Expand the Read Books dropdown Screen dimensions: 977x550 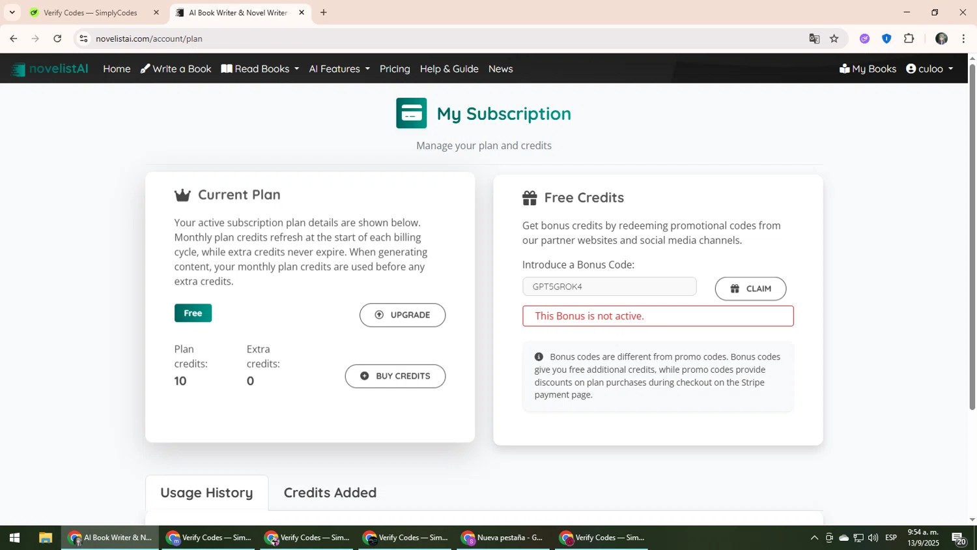click(x=260, y=69)
